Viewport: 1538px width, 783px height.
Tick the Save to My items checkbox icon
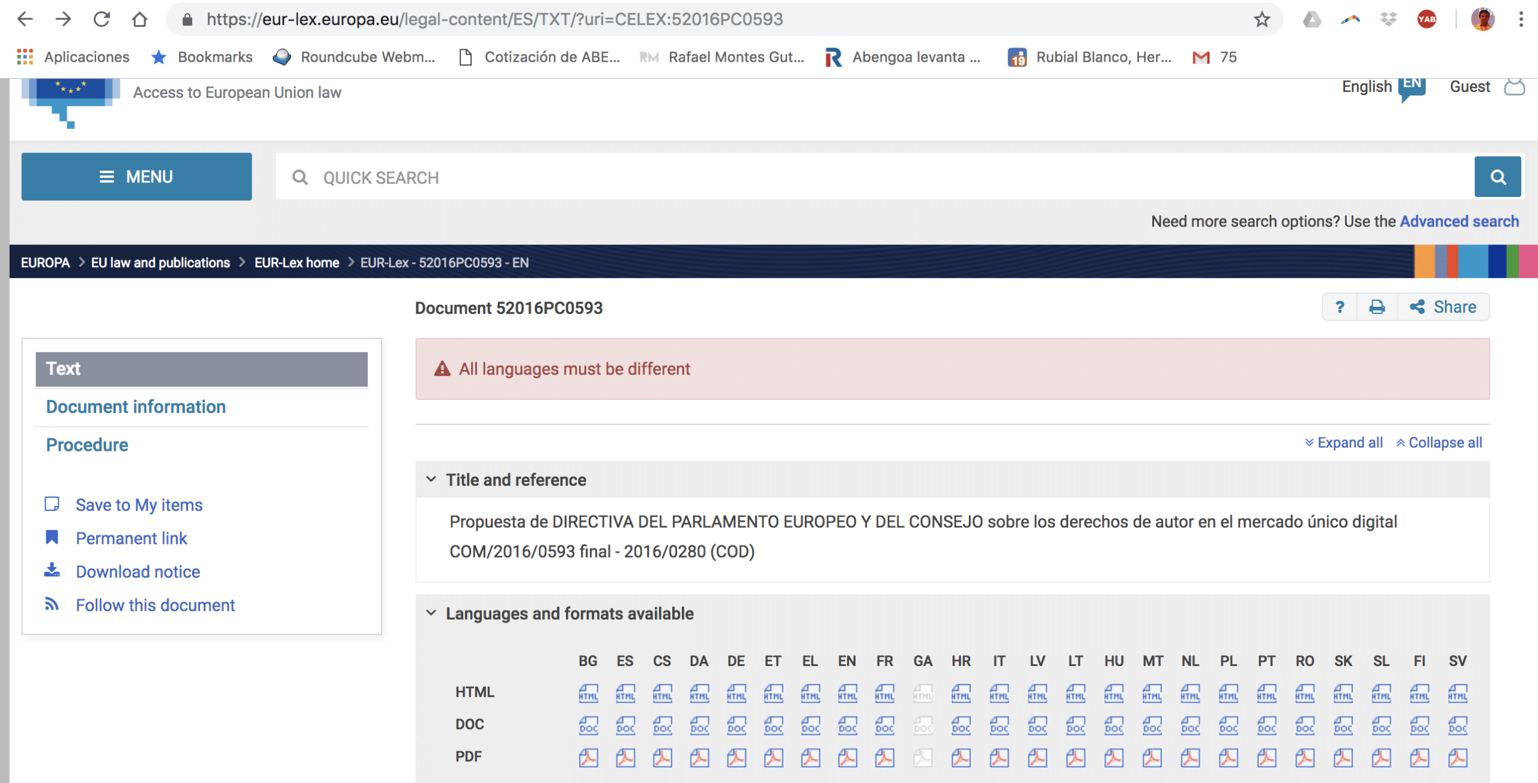pos(52,504)
